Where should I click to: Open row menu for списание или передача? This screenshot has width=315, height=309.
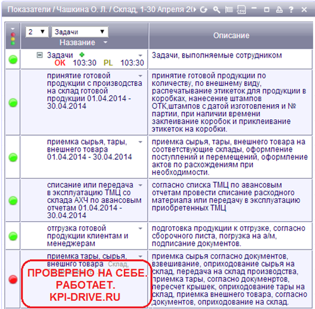[x=140, y=185]
